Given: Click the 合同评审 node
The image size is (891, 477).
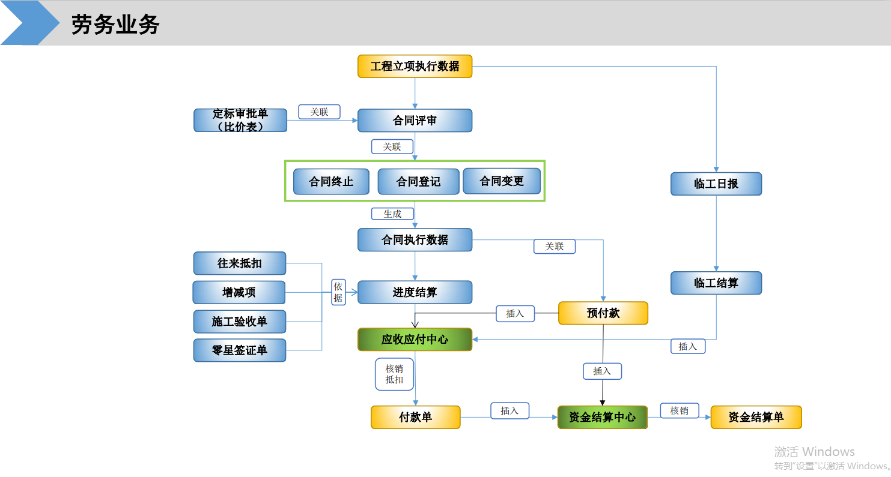Looking at the screenshot, I should click(415, 121).
